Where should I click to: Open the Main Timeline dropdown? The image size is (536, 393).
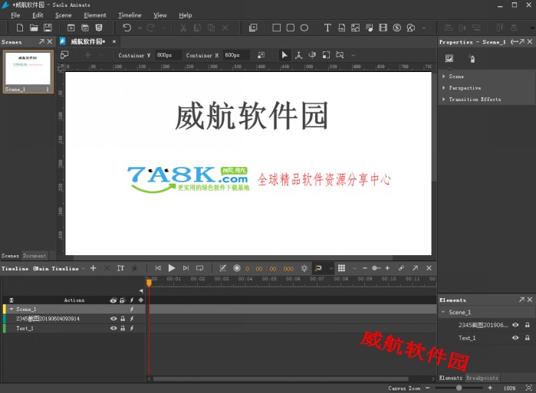tap(84, 269)
